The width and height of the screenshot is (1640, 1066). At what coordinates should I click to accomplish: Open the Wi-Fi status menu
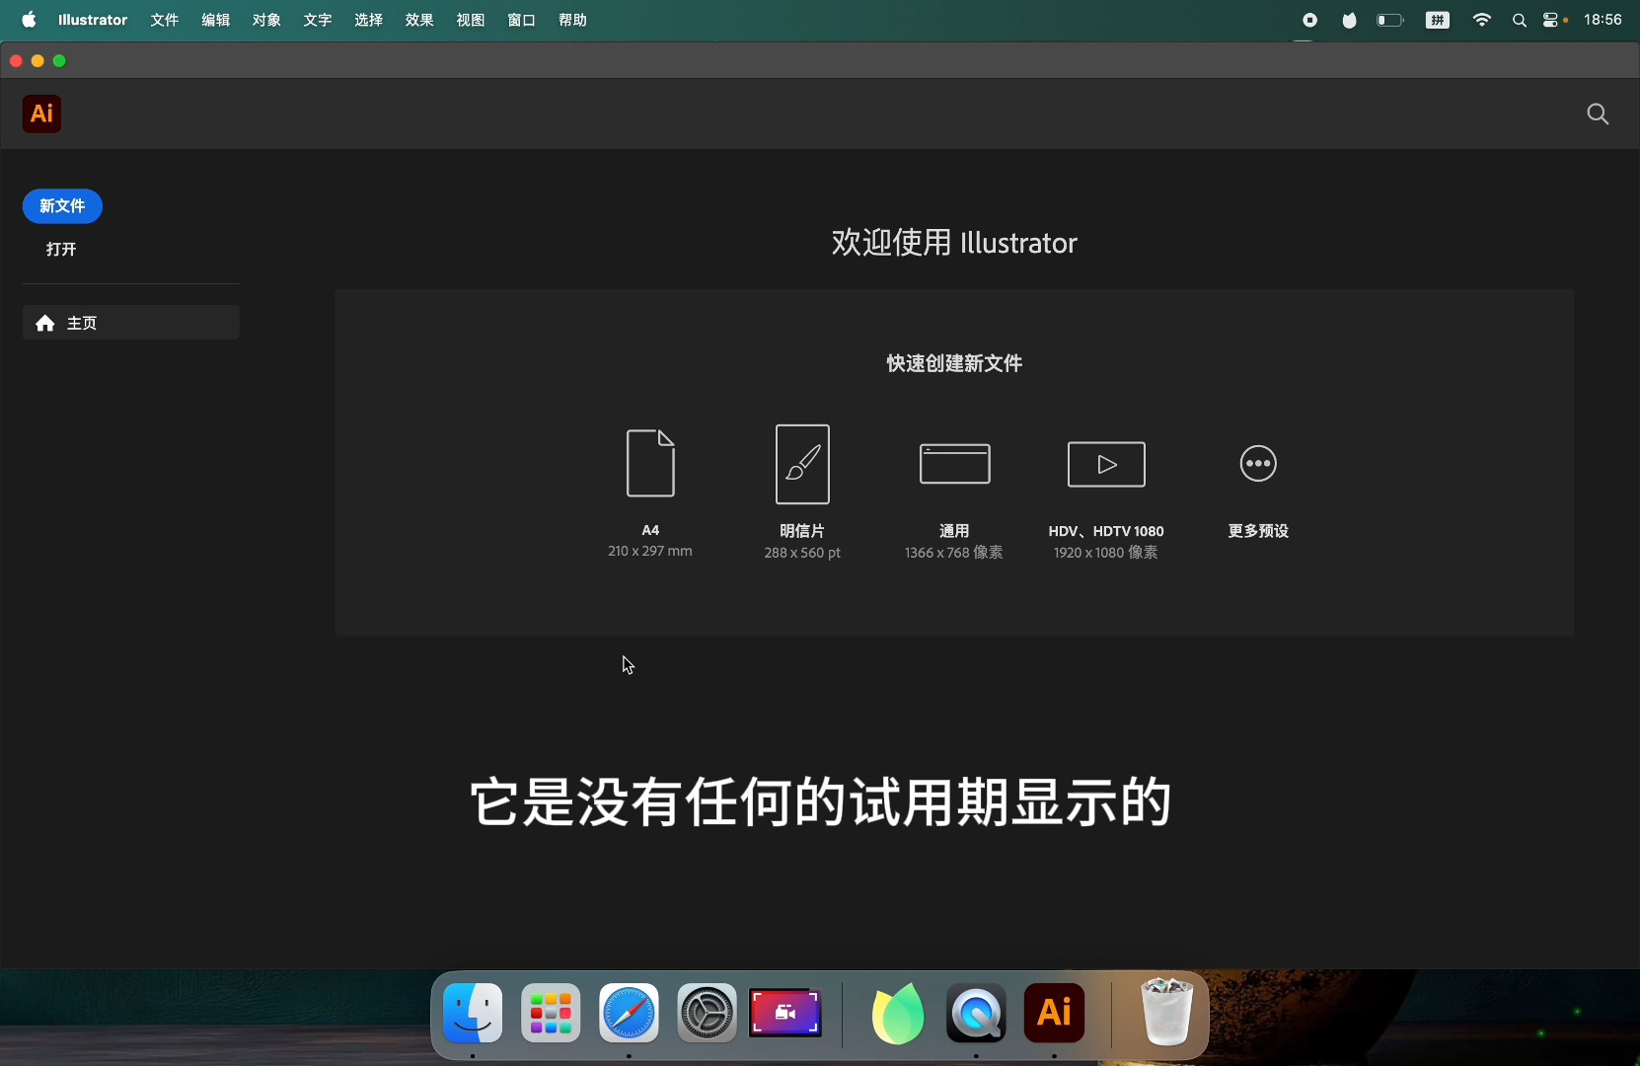click(1482, 20)
